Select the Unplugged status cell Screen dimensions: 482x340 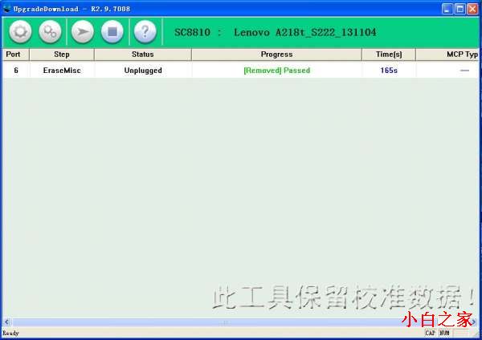pyautogui.click(x=143, y=71)
